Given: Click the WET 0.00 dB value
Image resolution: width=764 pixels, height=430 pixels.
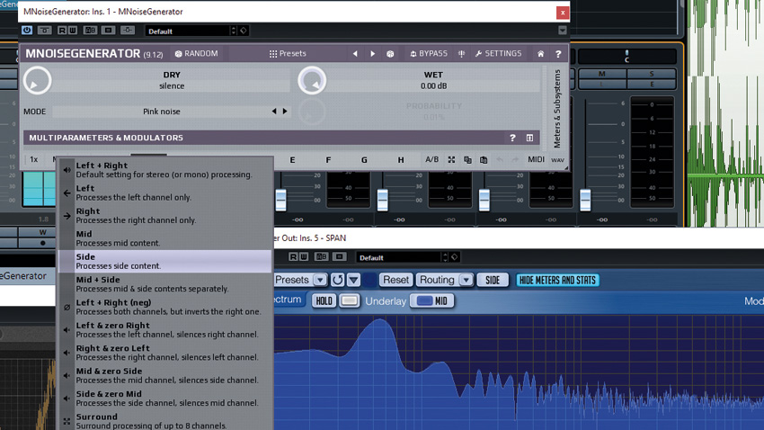Looking at the screenshot, I should click(x=433, y=86).
